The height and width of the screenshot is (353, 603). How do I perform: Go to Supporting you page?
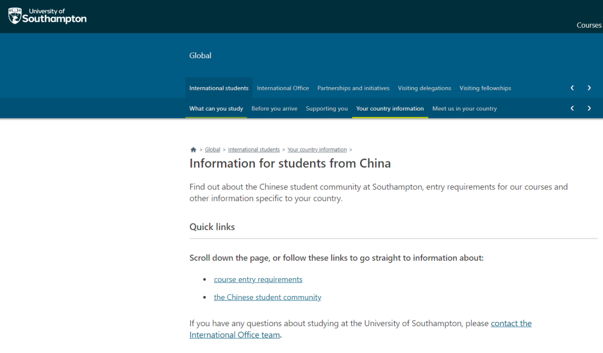pyautogui.click(x=327, y=108)
